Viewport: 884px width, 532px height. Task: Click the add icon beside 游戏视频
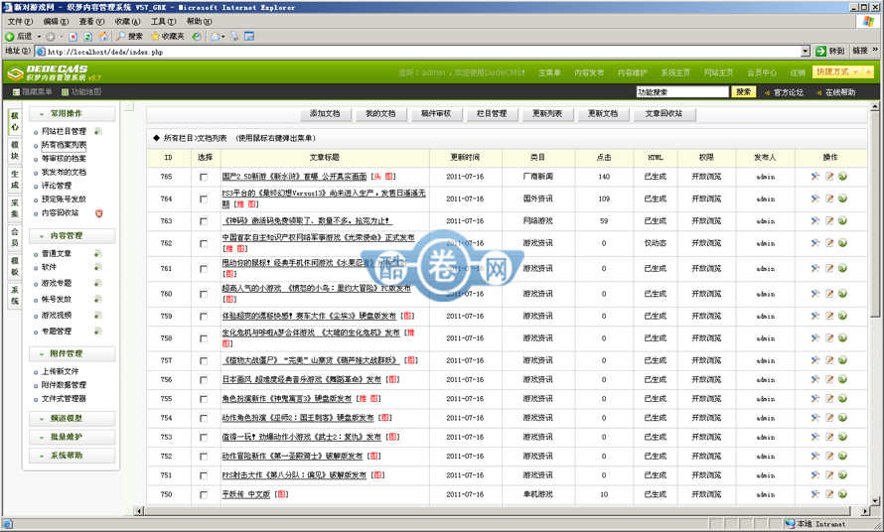[98, 315]
